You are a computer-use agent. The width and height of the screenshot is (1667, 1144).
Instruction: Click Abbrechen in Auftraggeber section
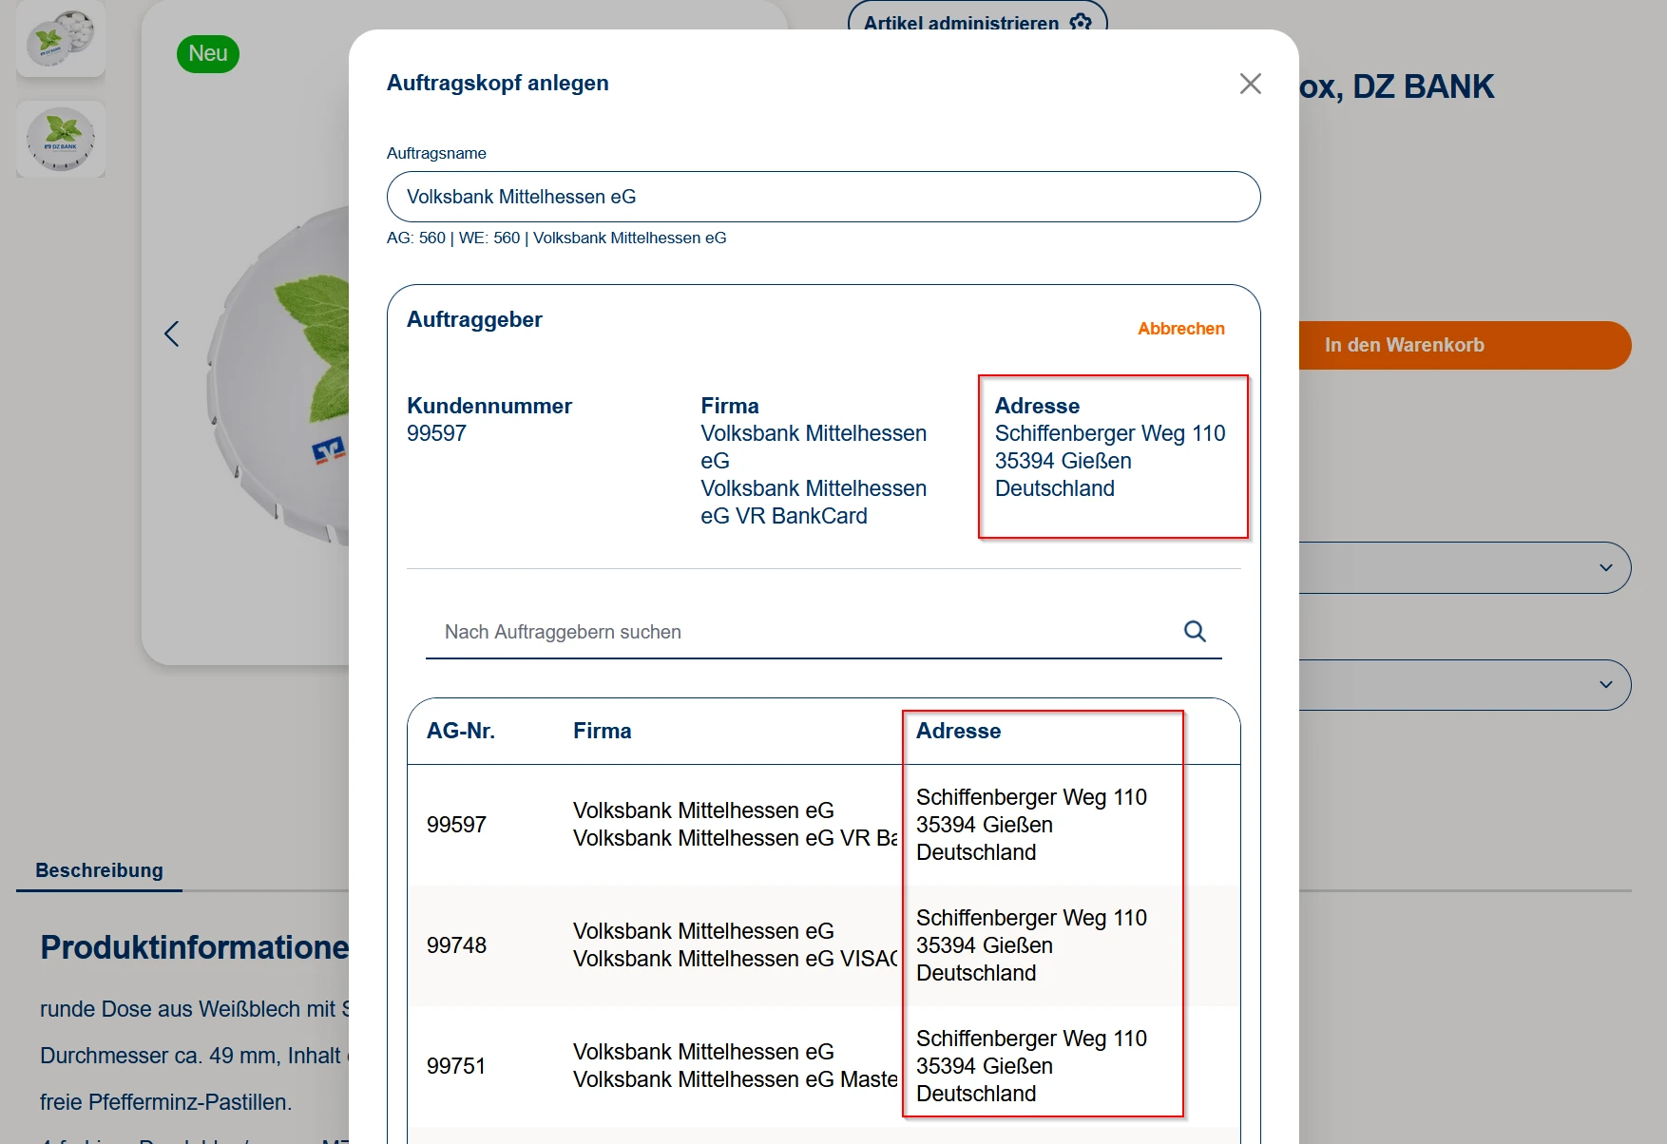point(1180,329)
